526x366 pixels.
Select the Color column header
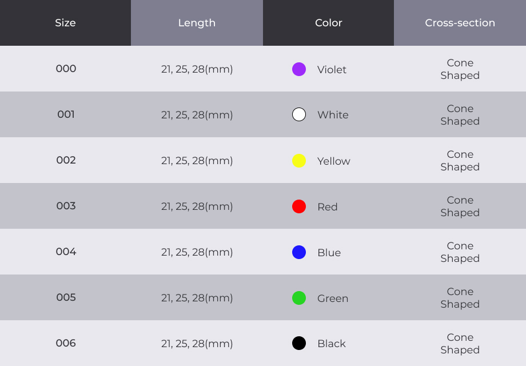point(328,23)
